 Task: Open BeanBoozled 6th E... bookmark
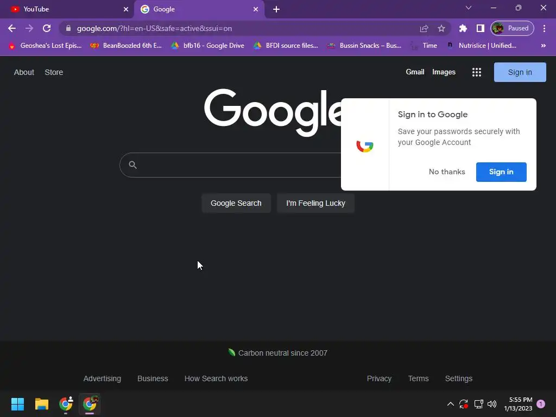126,46
